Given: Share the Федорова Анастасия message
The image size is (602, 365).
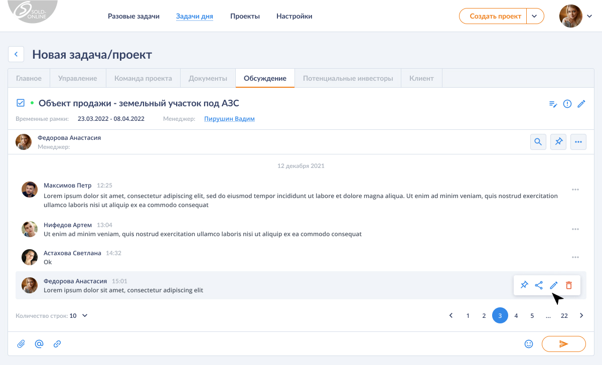Looking at the screenshot, I should pyautogui.click(x=539, y=285).
